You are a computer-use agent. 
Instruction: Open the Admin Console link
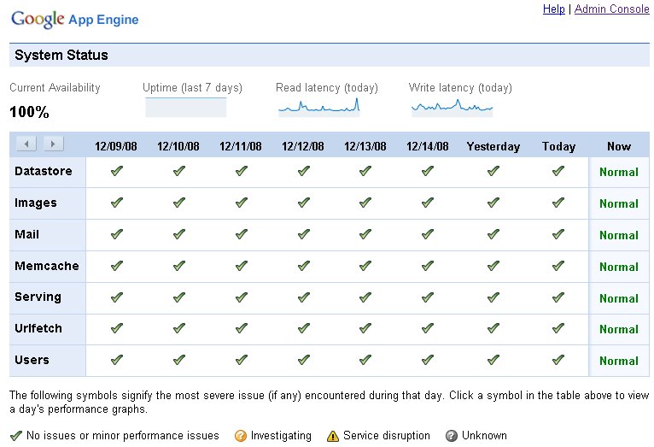pyautogui.click(x=611, y=9)
